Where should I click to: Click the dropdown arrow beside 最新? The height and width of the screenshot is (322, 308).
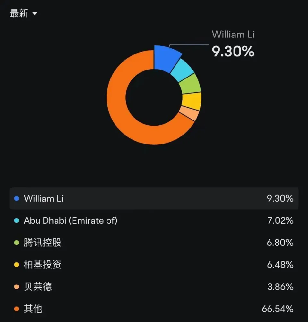click(x=35, y=14)
